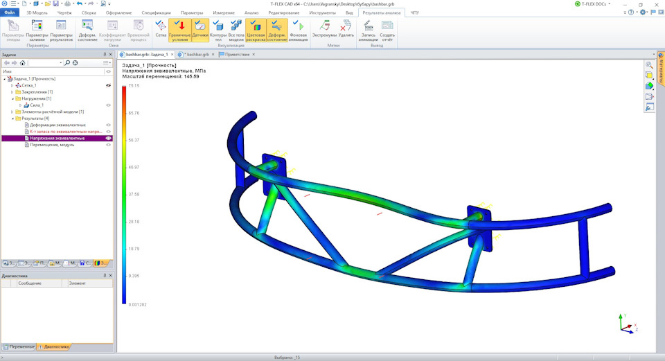This screenshot has height=361, width=665.
Task: Click the save icon in quick access toolbar
Action: [x=55, y=3]
